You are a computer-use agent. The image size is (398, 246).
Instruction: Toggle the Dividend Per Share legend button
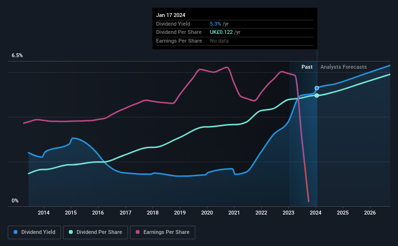(x=96, y=232)
